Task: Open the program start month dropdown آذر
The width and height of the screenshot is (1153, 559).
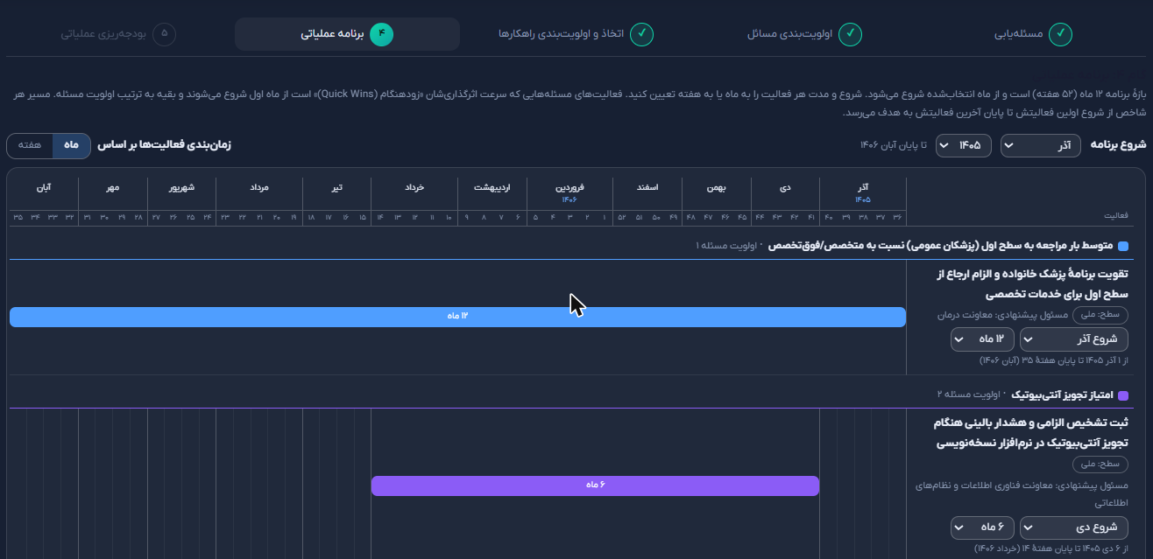Action: coord(1041,145)
